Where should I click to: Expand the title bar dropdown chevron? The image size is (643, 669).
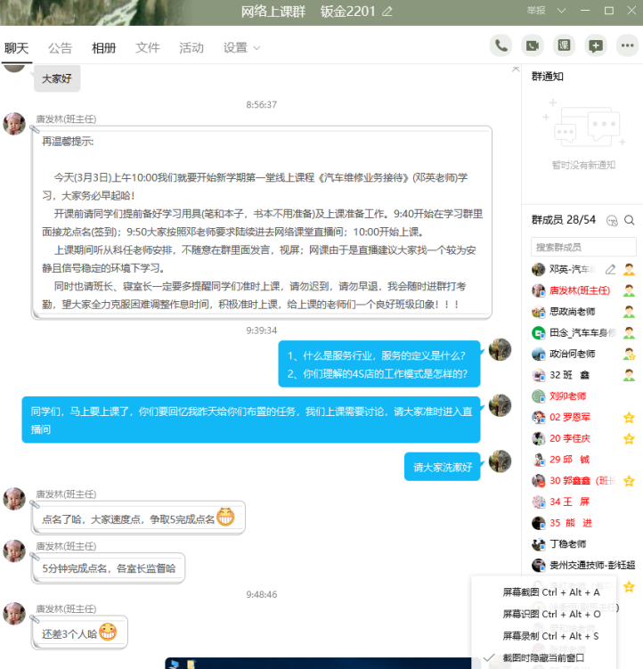point(561,11)
